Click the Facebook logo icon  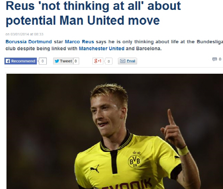[x=8, y=61]
